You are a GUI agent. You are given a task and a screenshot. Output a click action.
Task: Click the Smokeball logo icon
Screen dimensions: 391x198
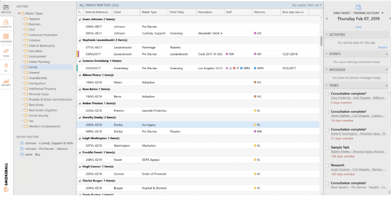(x=6, y=190)
